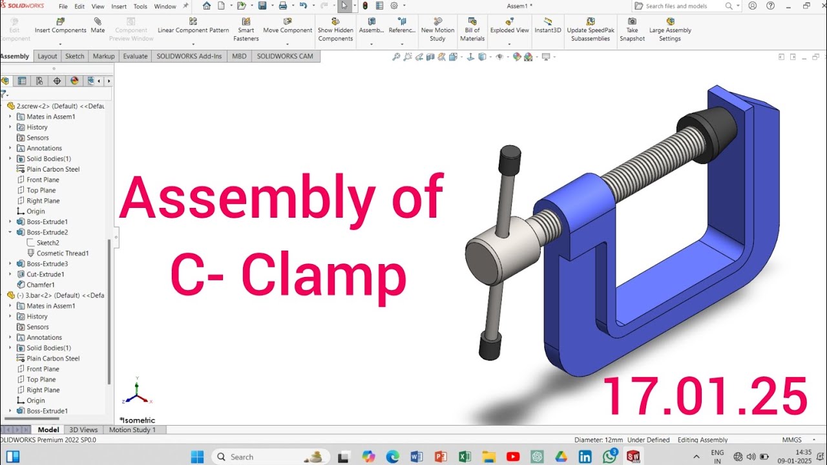827x465 pixels.
Task: Select the 3.bar<2> component
Action: (x=56, y=295)
